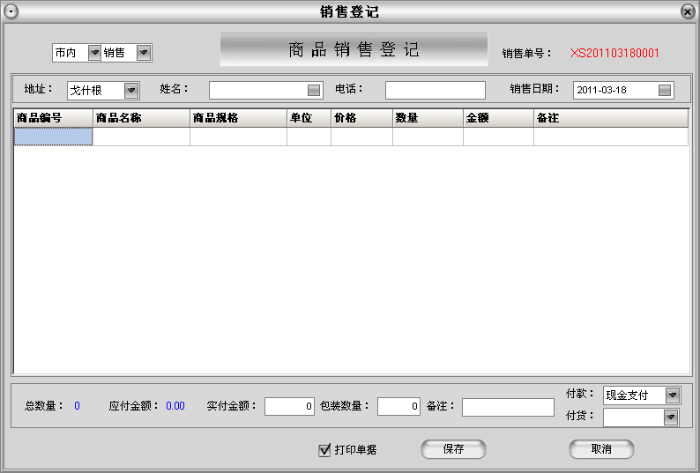Screen dimensions: 700x473
Task: Click into the 电话 input field
Action: pyautogui.click(x=436, y=90)
